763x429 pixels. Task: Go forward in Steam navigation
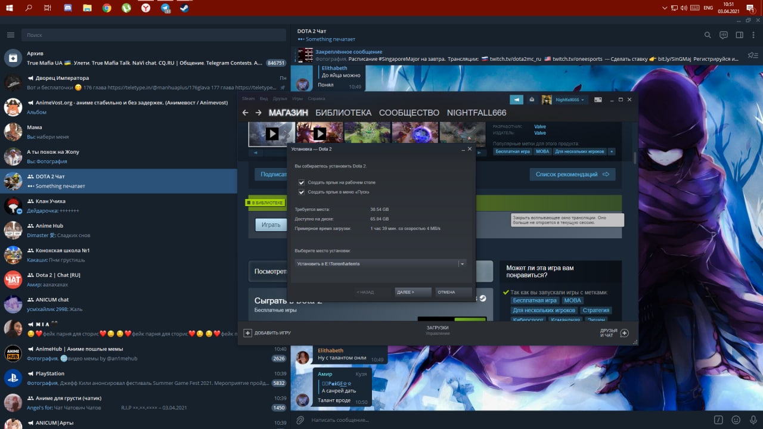pyautogui.click(x=258, y=113)
